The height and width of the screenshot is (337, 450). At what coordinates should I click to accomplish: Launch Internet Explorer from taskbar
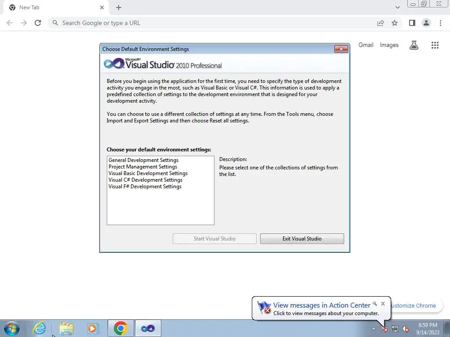[39, 328]
